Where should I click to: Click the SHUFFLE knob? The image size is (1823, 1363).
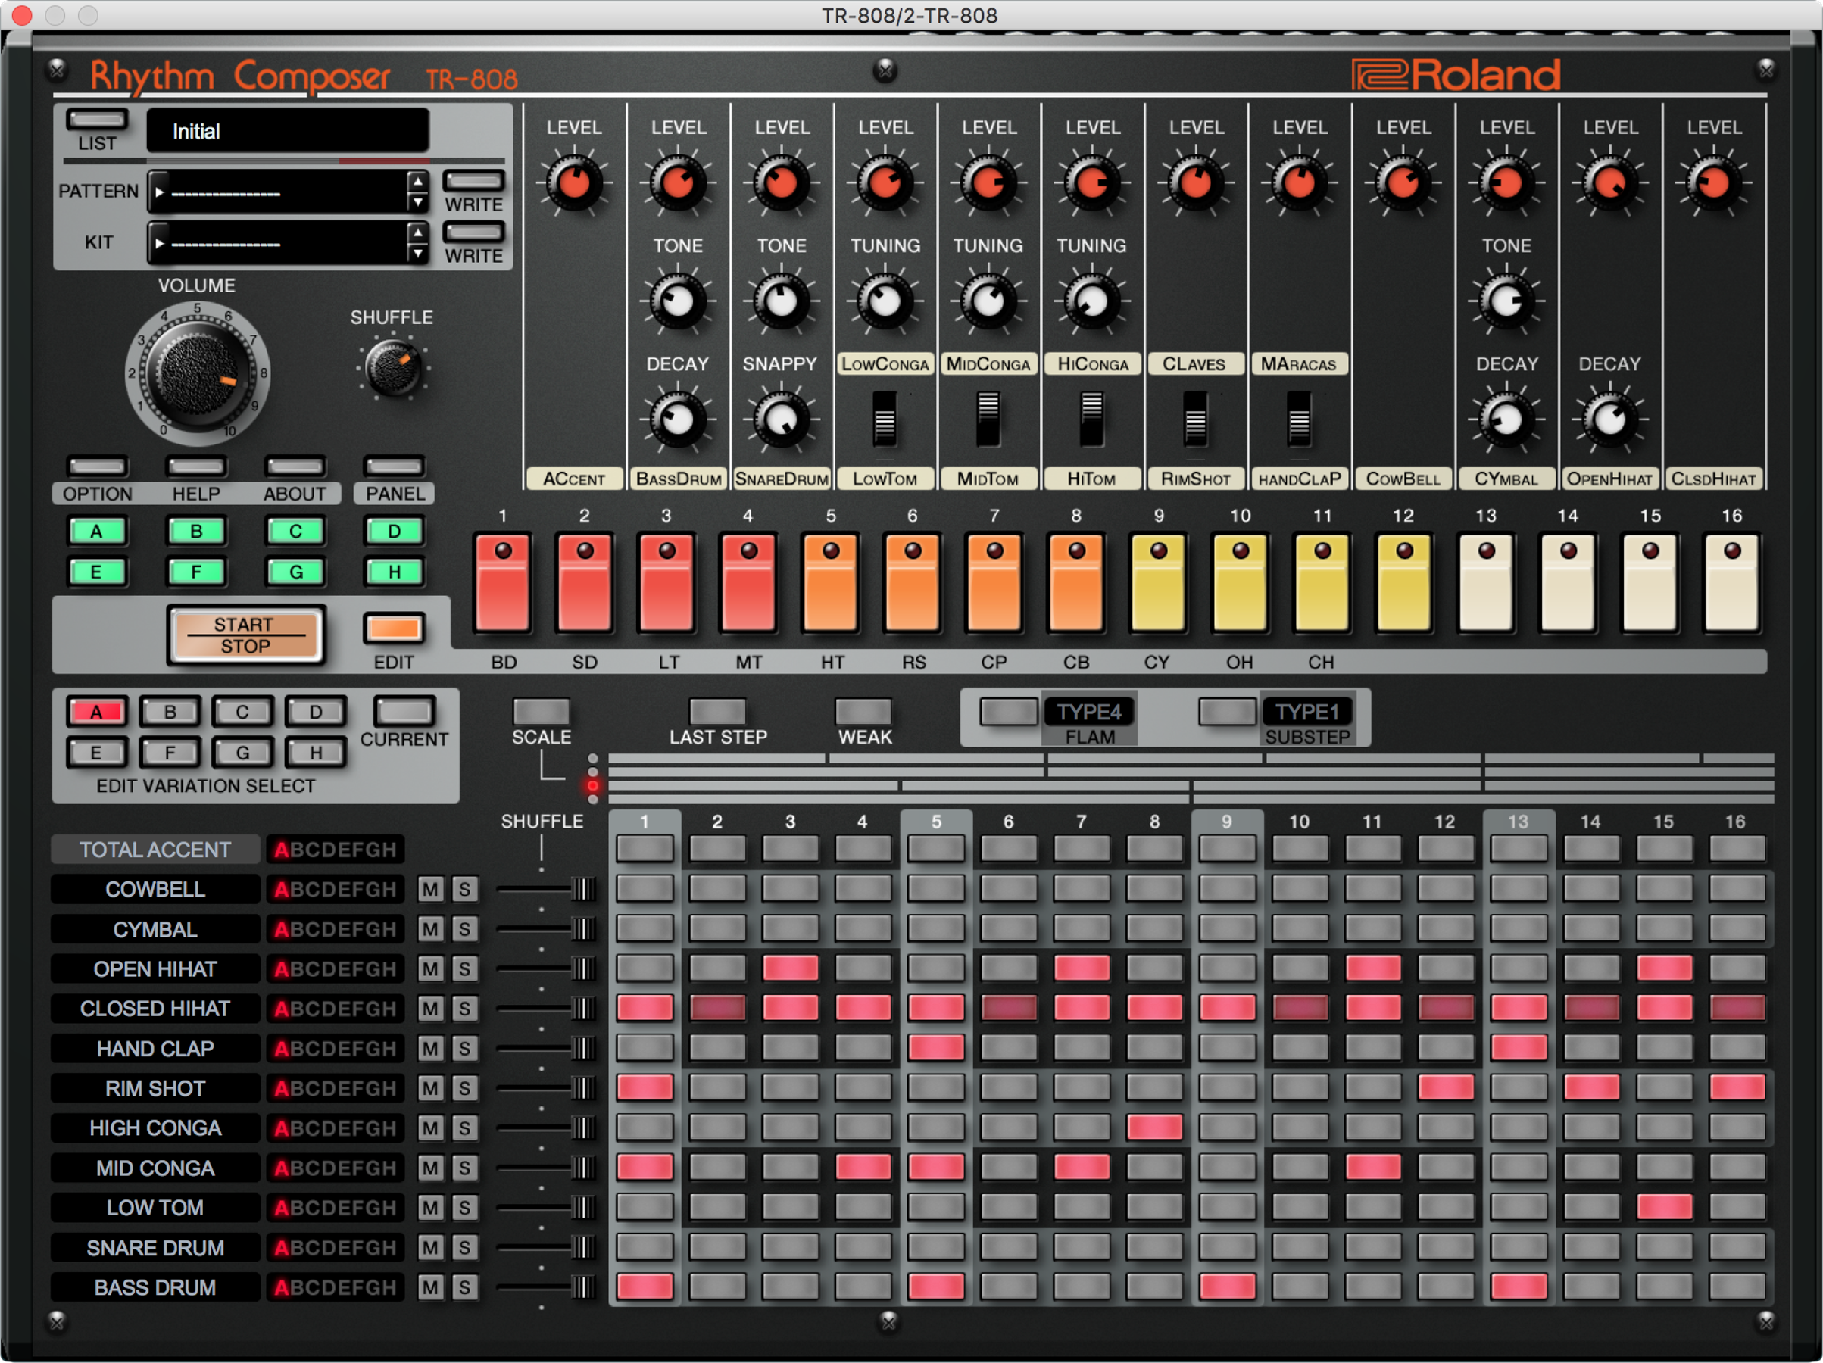click(x=392, y=368)
